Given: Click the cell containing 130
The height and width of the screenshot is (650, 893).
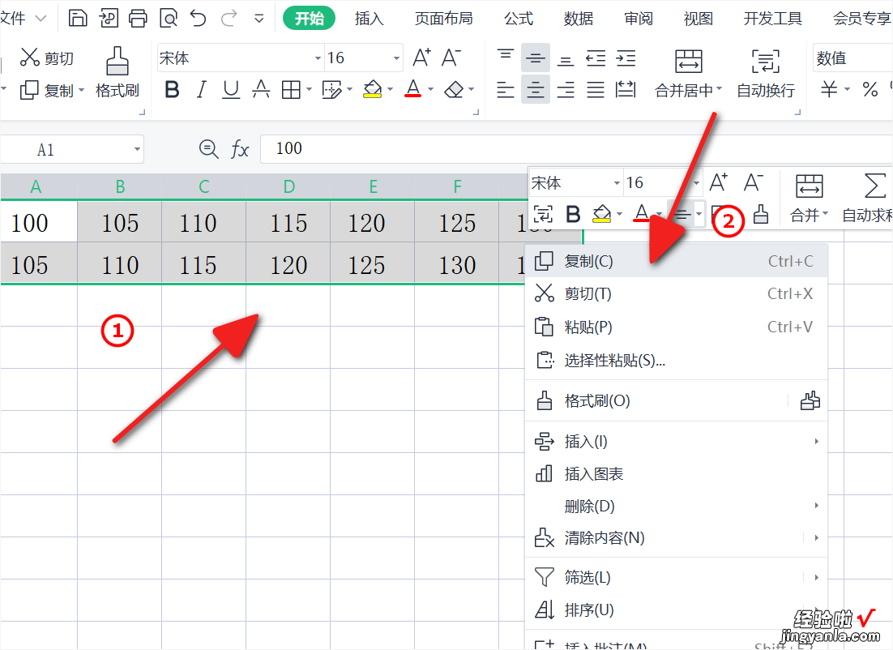Looking at the screenshot, I should (457, 265).
